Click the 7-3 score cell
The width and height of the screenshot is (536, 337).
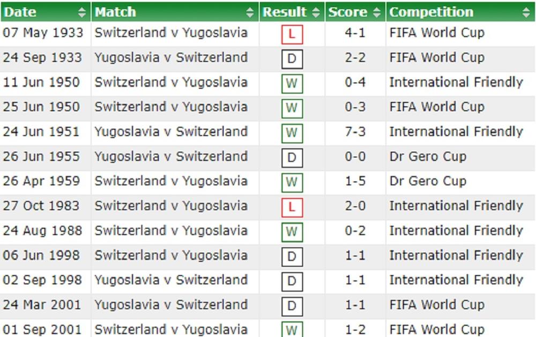click(355, 132)
